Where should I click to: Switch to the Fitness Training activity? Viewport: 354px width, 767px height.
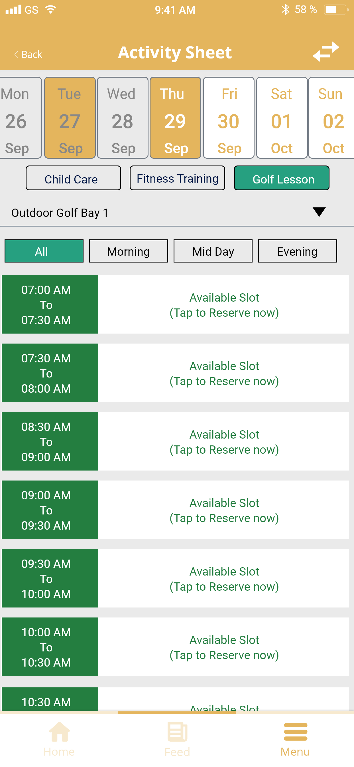(177, 178)
